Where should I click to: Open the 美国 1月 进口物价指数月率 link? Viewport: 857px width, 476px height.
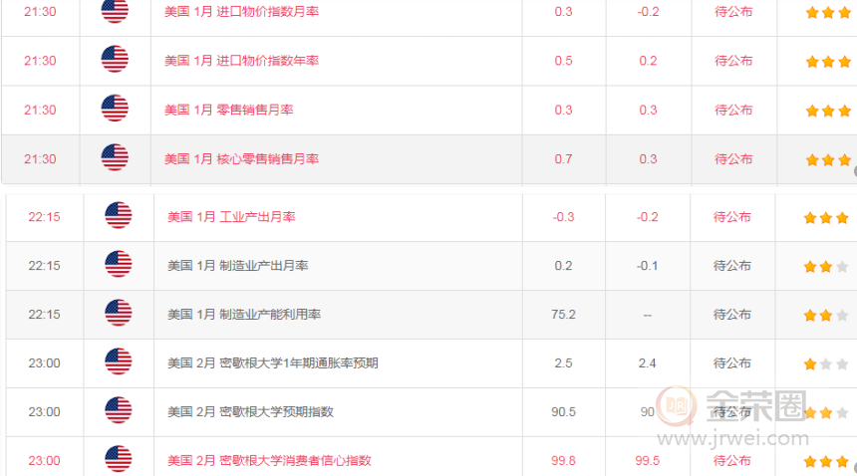241,12
